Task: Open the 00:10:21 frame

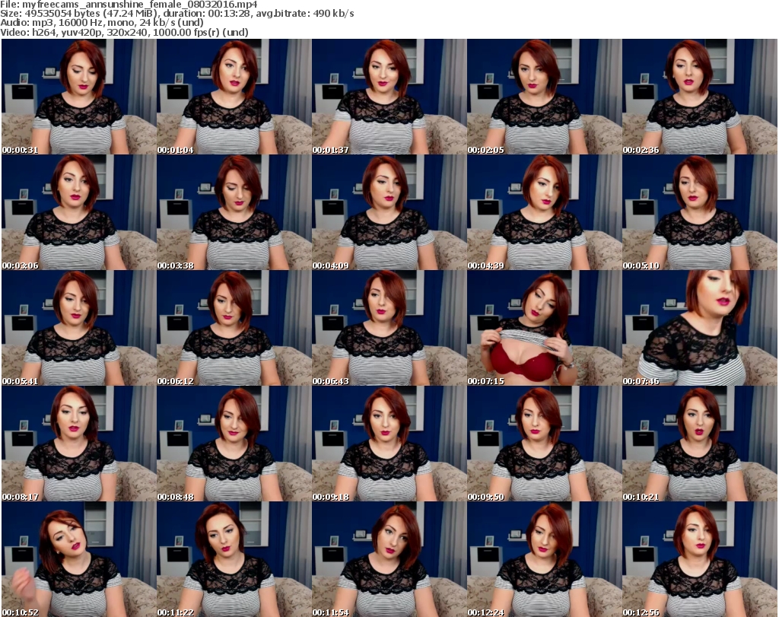Action: (x=700, y=444)
